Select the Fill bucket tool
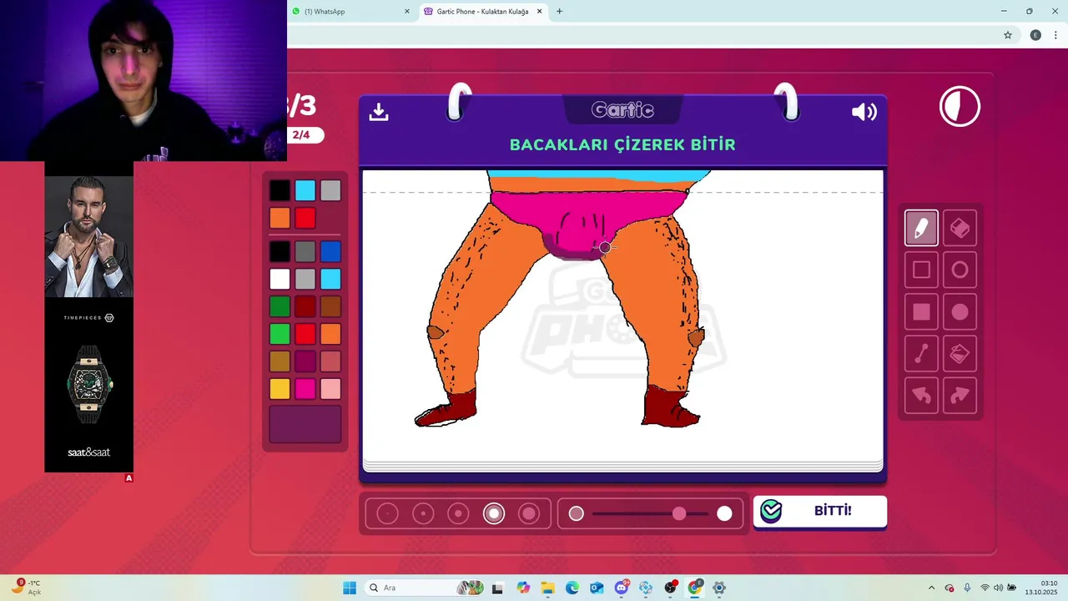This screenshot has height=601, width=1068. (960, 354)
